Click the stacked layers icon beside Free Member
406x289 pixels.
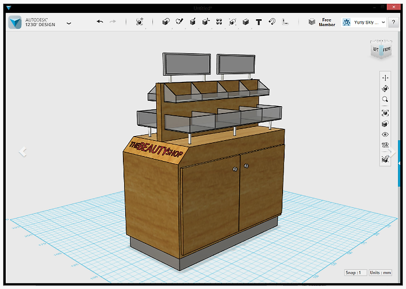(x=312, y=22)
